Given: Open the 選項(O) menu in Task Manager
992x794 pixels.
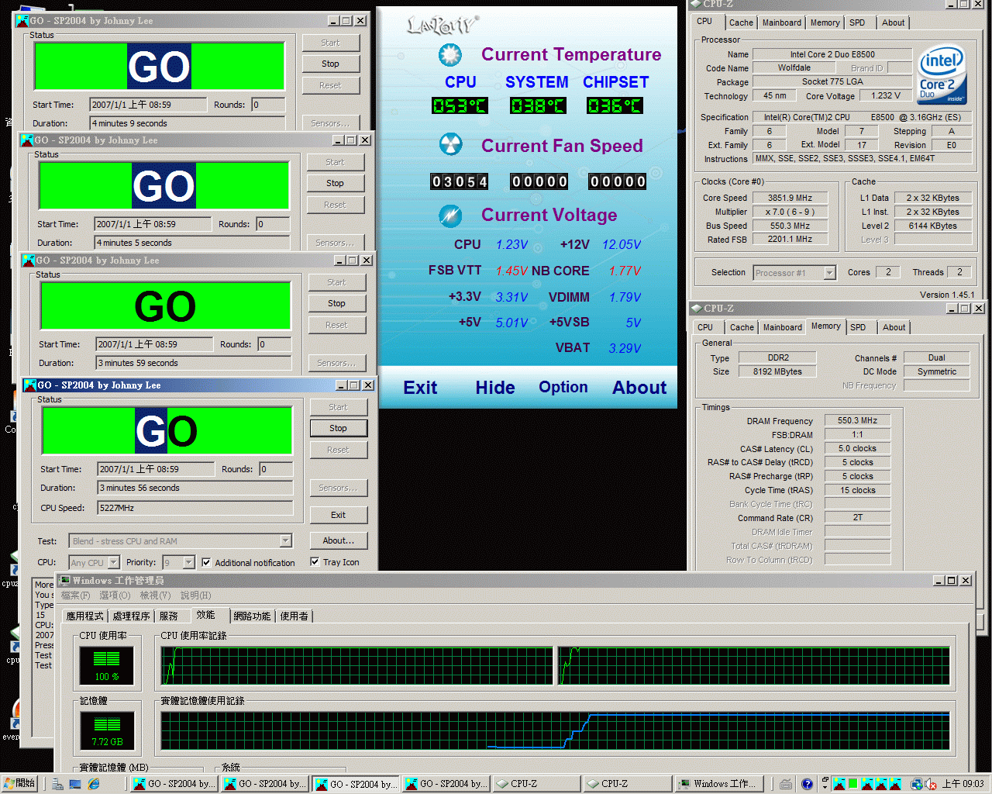Looking at the screenshot, I should (115, 595).
